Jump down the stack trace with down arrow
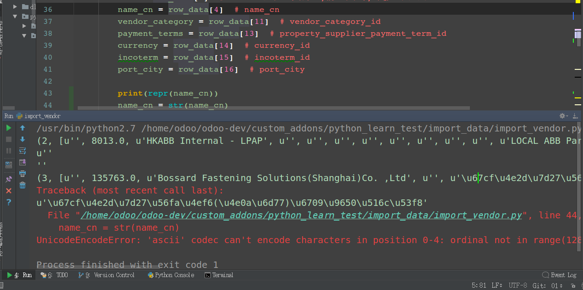 (x=22, y=139)
